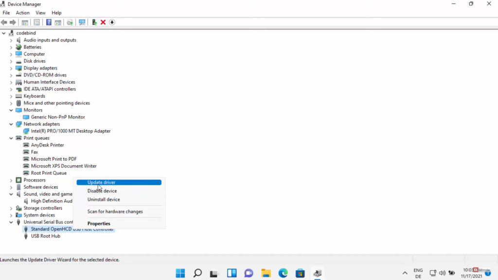Click the Disable device down-arrow toolbar icon
This screenshot has width=498, height=280.
tap(112, 22)
